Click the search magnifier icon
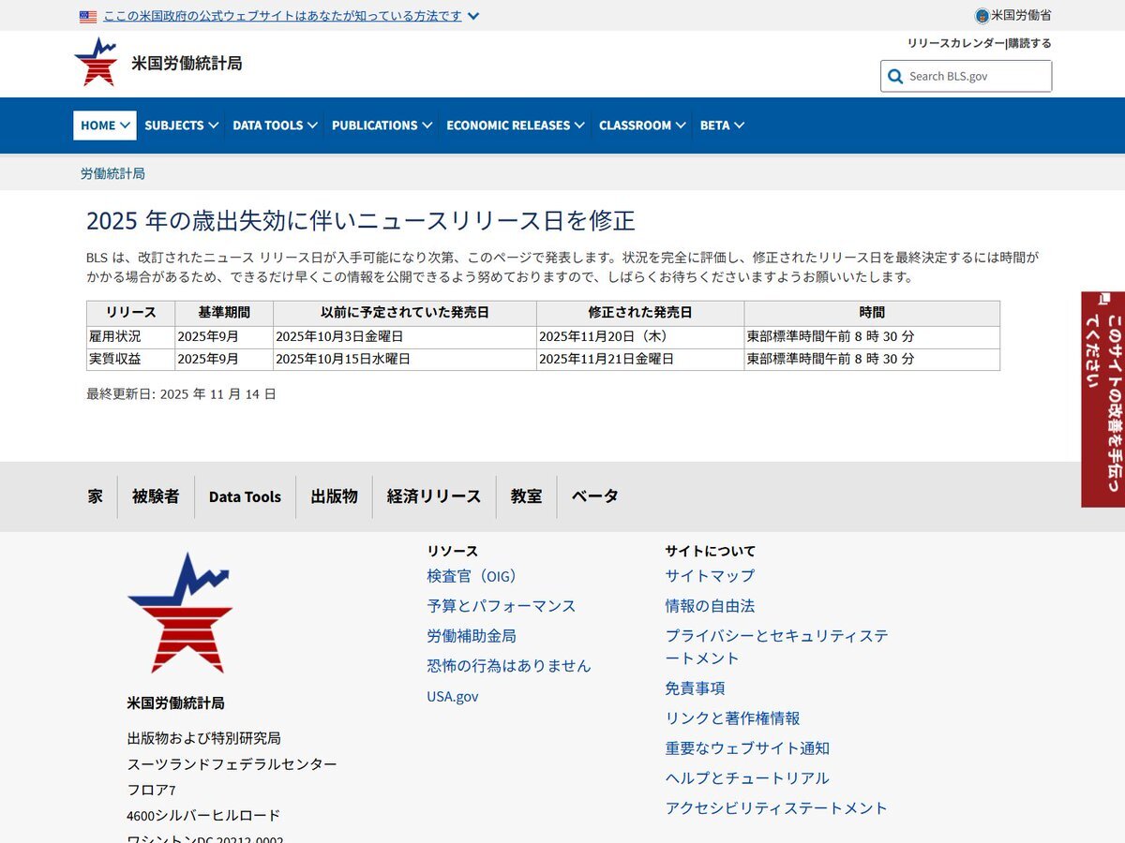Screen dimensions: 1125x843 pos(895,77)
